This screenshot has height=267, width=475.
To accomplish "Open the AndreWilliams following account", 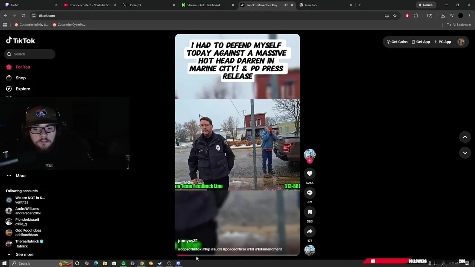I will [24, 211].
